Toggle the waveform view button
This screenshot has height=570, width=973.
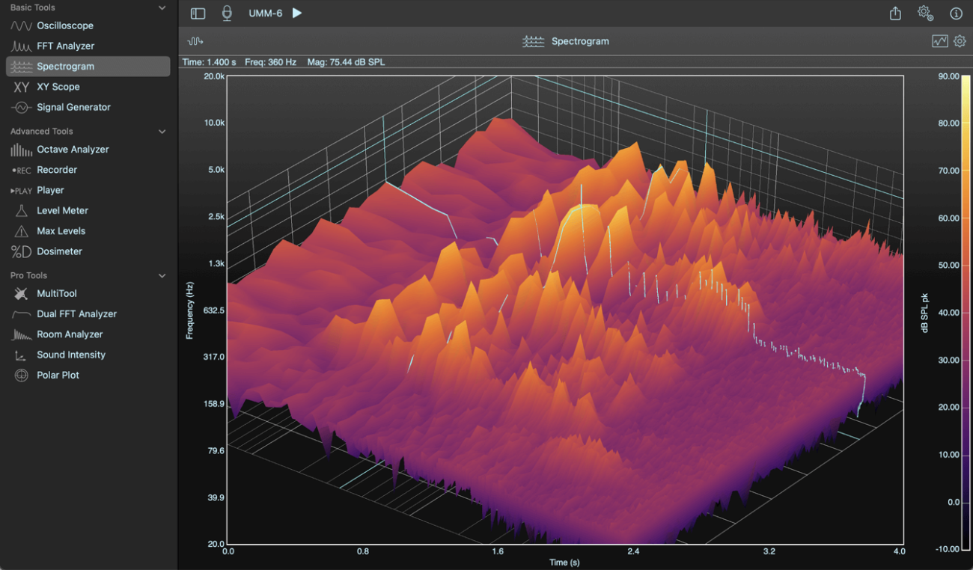click(195, 41)
